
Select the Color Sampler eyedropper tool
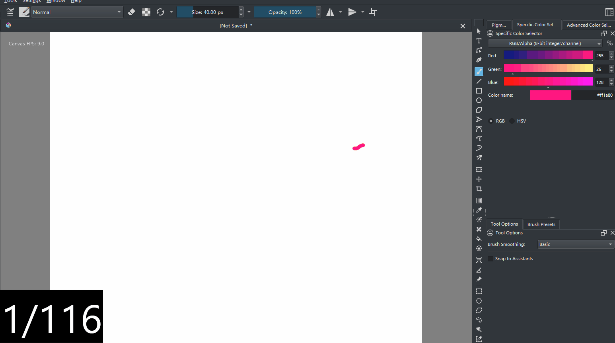(479, 210)
